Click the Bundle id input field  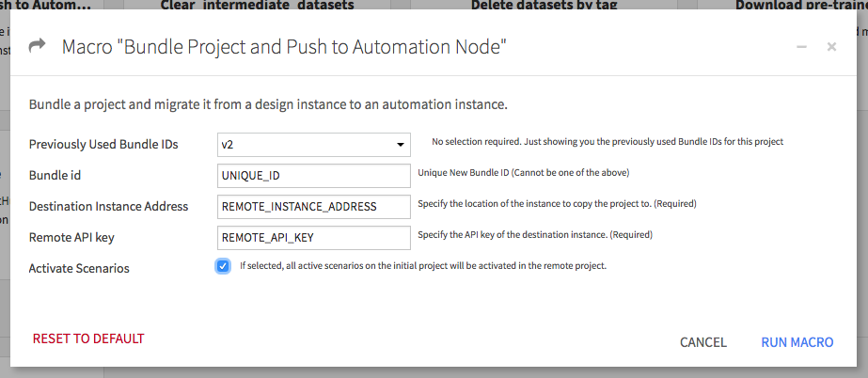pyautogui.click(x=314, y=176)
